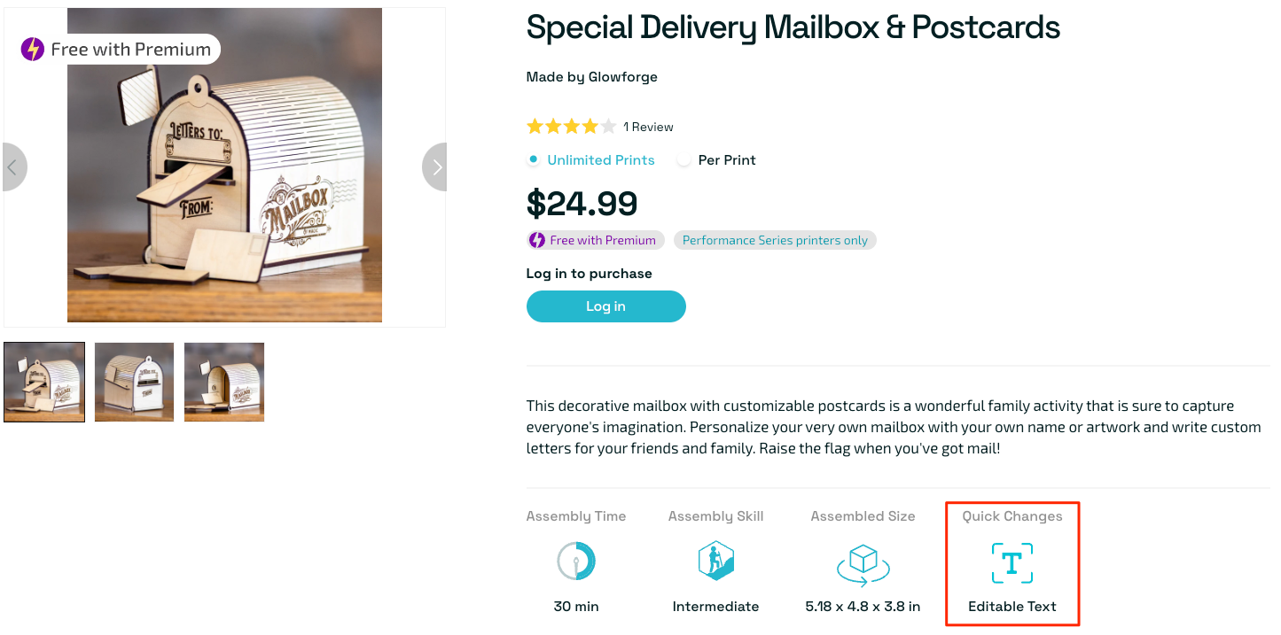The height and width of the screenshot is (635, 1281).
Task: Show the previous product image
Action: [x=13, y=166]
